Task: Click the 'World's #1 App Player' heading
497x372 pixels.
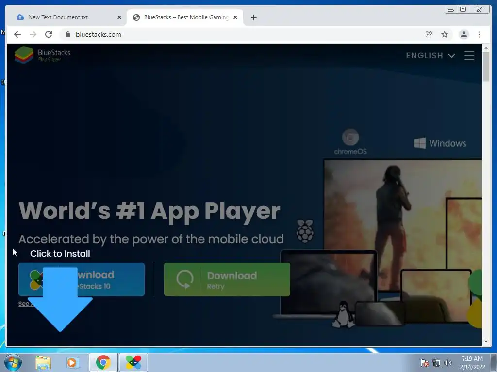Action: [149, 211]
